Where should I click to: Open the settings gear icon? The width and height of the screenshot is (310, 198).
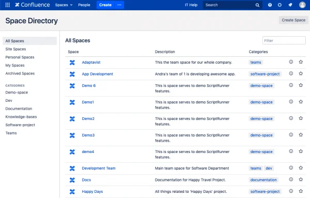click(x=280, y=5)
